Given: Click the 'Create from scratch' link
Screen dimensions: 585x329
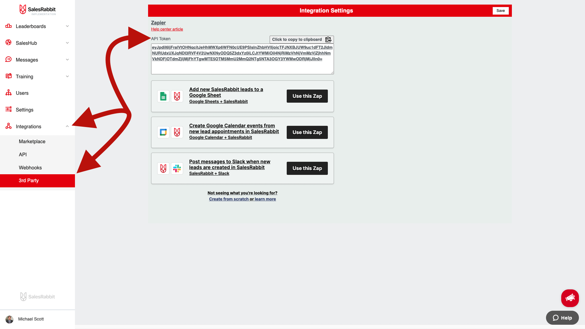Looking at the screenshot, I should point(229,199).
